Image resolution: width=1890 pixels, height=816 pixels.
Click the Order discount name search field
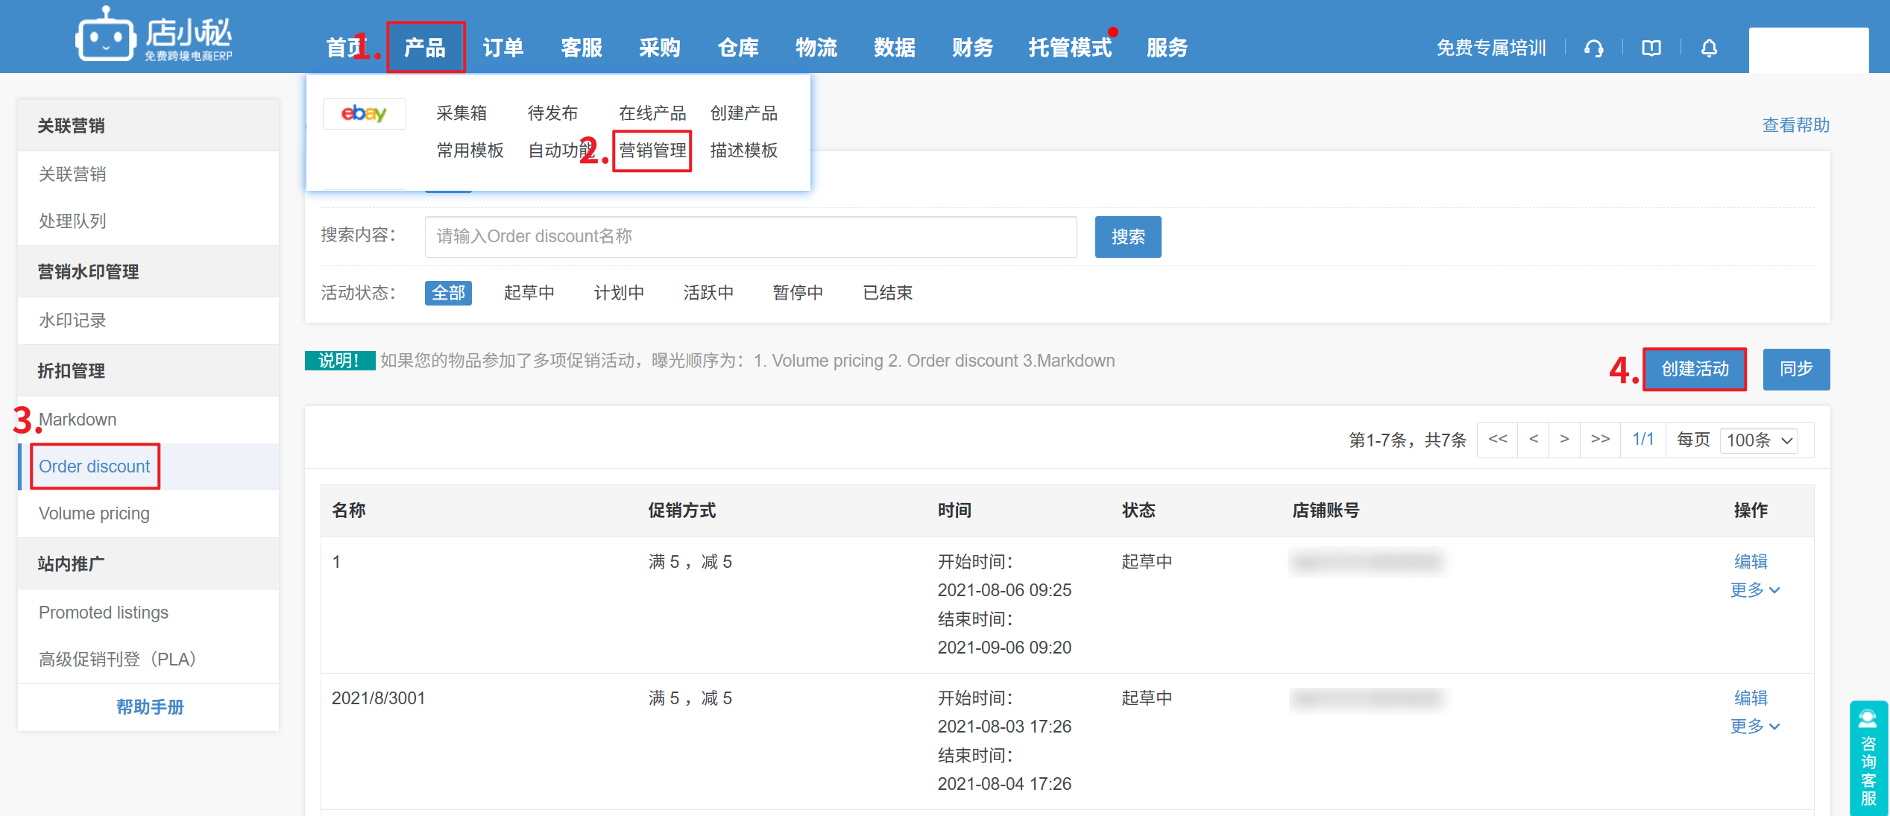[x=750, y=237]
